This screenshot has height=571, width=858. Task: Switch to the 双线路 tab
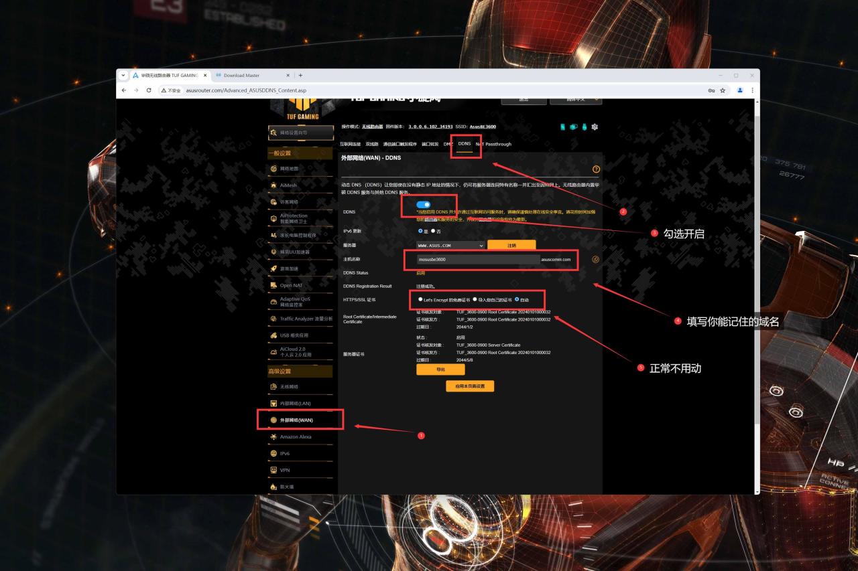pos(371,144)
